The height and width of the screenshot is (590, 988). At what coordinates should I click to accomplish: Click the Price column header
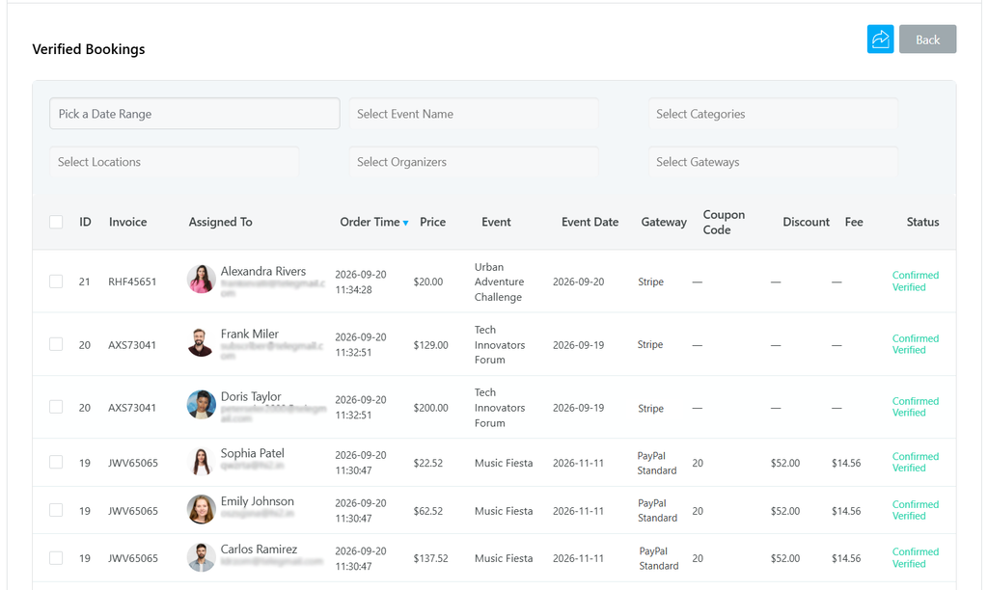pyautogui.click(x=433, y=222)
